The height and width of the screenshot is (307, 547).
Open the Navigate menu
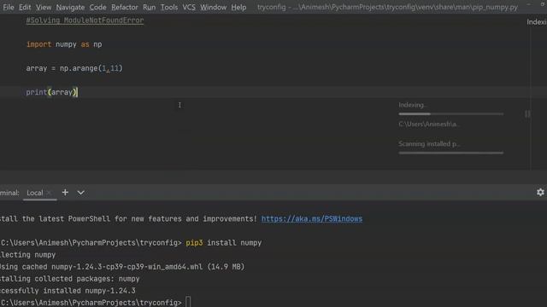(70, 7)
